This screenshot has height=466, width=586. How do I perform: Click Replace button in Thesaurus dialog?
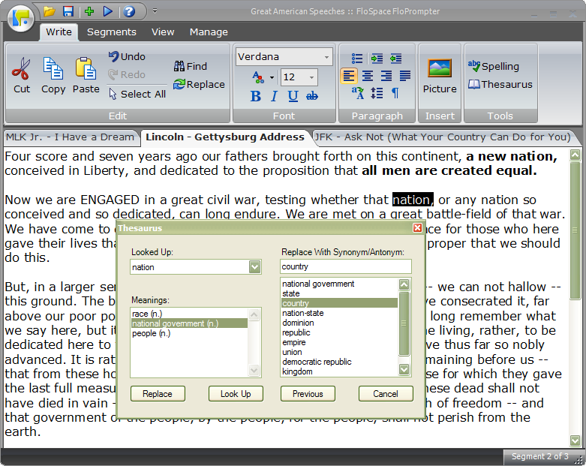click(158, 394)
